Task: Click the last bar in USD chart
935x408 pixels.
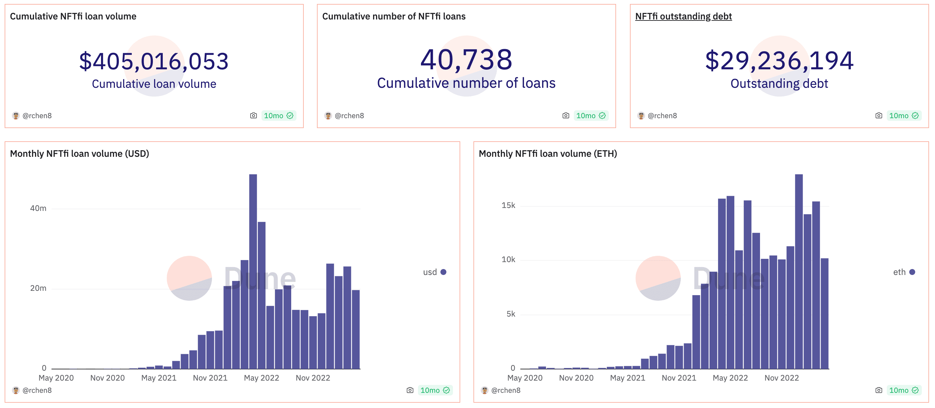Action: coord(356,329)
